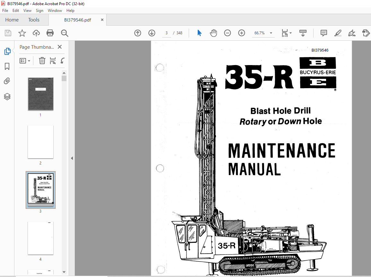Zoom out with the minus circle icon
This screenshot has width=371, height=277.
pos(227,33)
